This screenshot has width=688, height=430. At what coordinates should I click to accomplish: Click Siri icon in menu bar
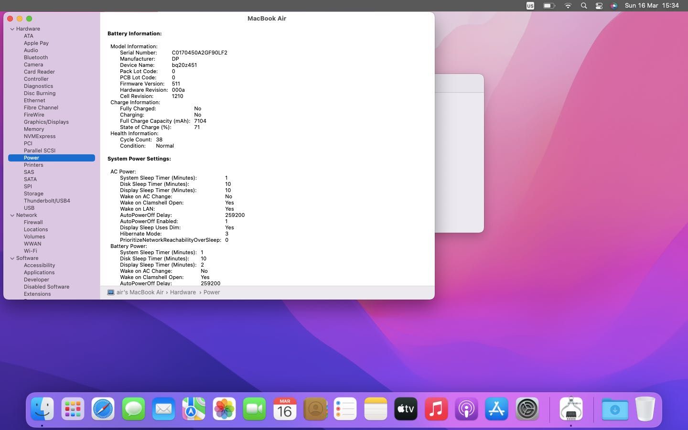[x=614, y=6]
